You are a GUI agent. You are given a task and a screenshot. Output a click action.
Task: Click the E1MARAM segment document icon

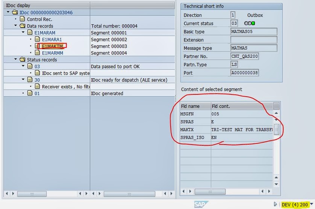pyautogui.click(x=30, y=33)
